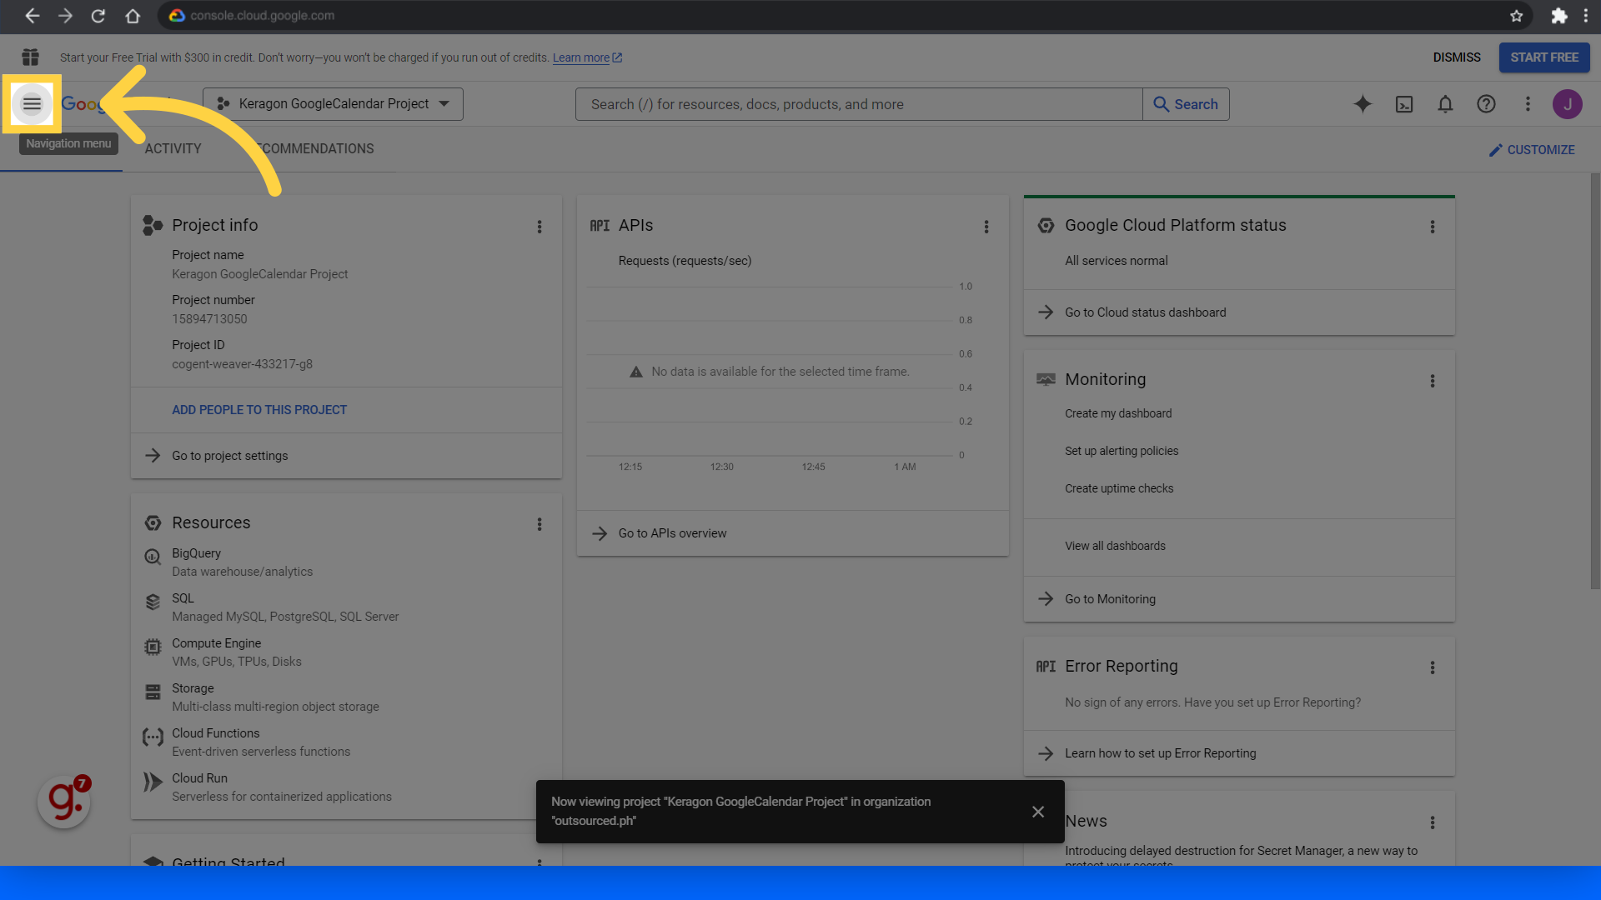
Task: Open the Learn more link
Action: [587, 57]
